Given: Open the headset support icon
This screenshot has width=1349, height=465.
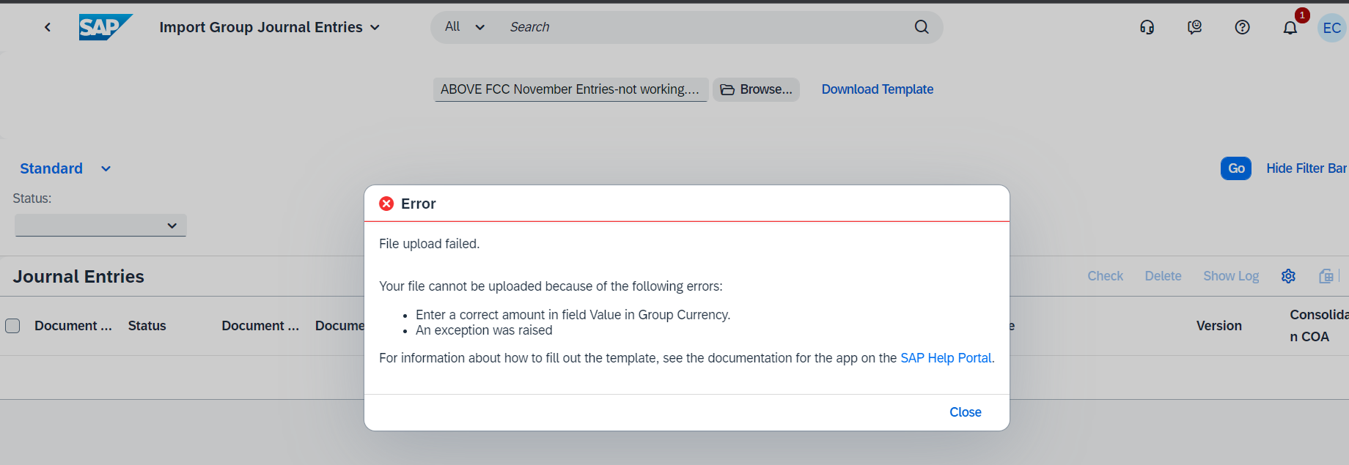Looking at the screenshot, I should (x=1147, y=27).
